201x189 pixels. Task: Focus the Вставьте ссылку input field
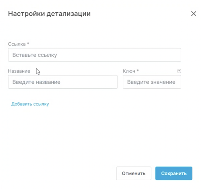[x=94, y=55]
